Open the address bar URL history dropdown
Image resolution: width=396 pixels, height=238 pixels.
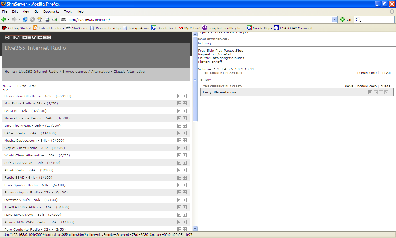pyautogui.click(x=334, y=19)
